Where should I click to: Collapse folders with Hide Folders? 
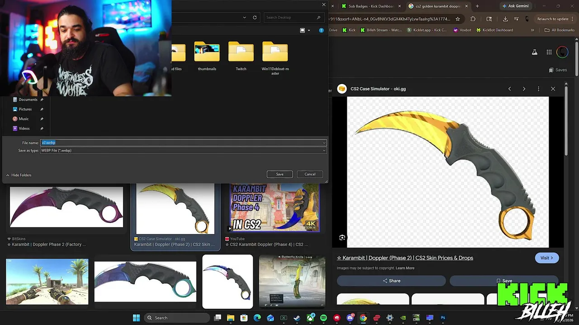(x=19, y=175)
